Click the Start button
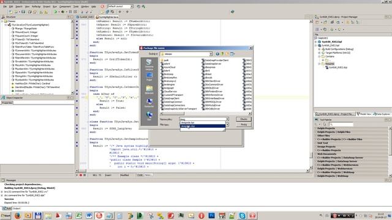 pos(6,216)
